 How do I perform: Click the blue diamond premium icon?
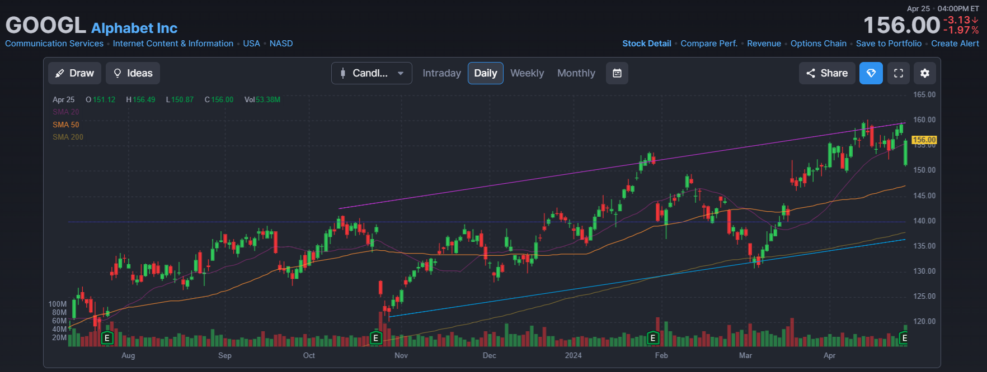click(871, 73)
